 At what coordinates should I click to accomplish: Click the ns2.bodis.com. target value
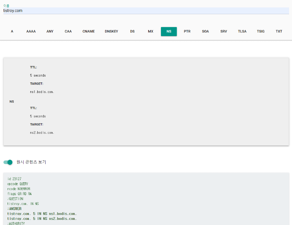[42, 133]
